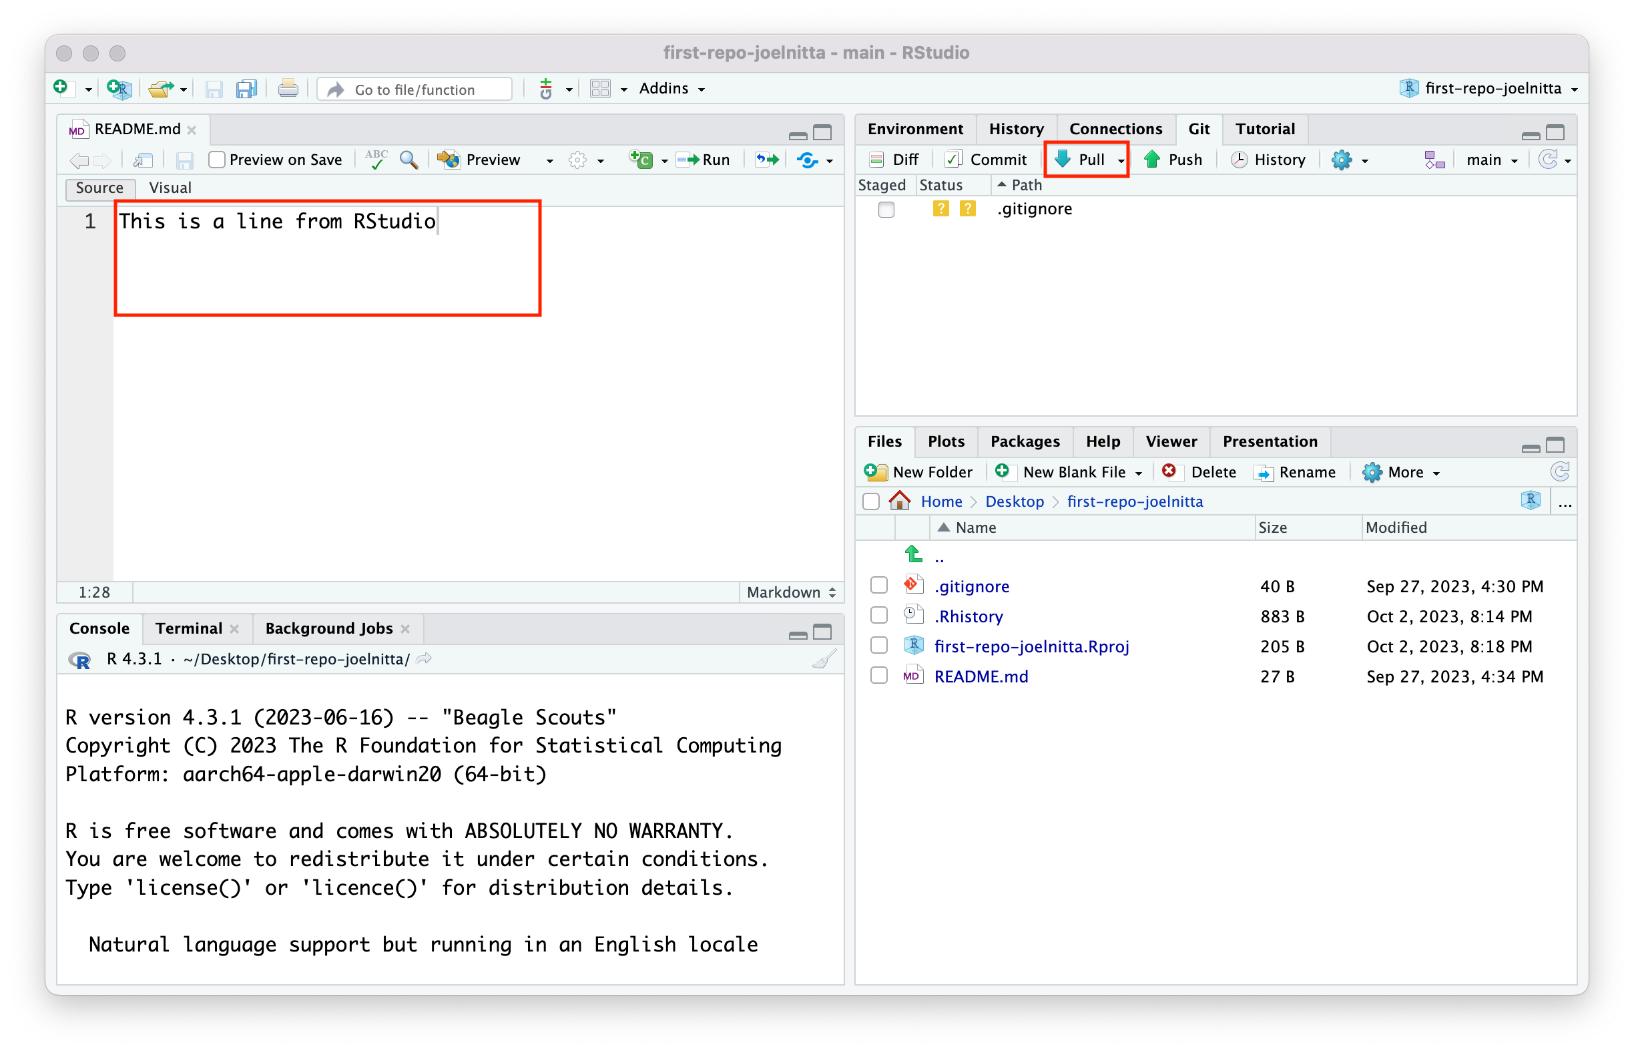Stage the .gitignore file checkbox
This screenshot has height=1051, width=1634.
tap(886, 210)
